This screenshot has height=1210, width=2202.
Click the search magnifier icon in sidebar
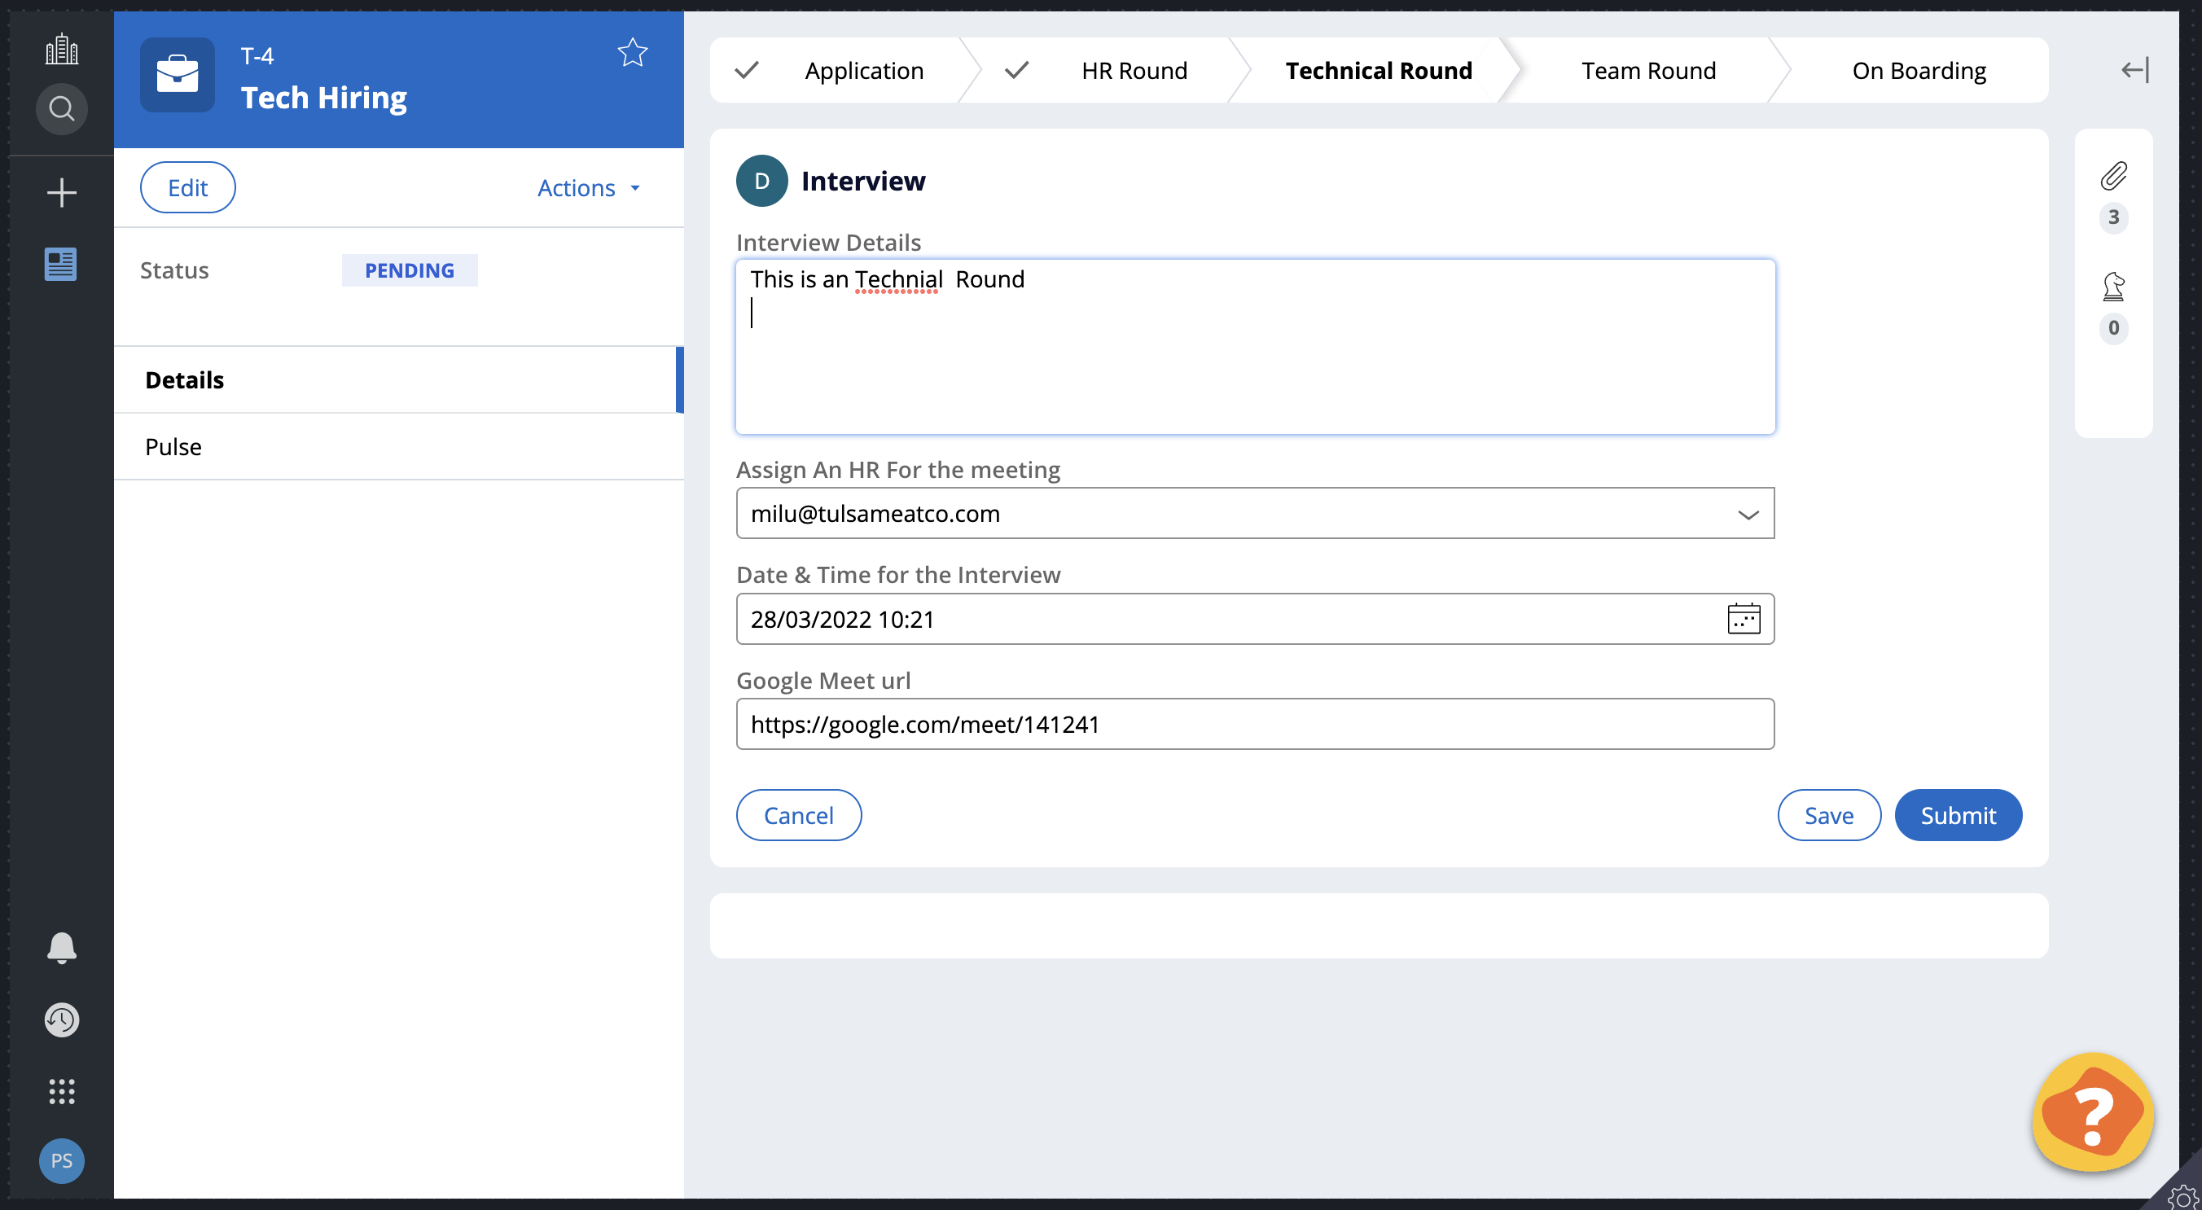click(x=62, y=108)
